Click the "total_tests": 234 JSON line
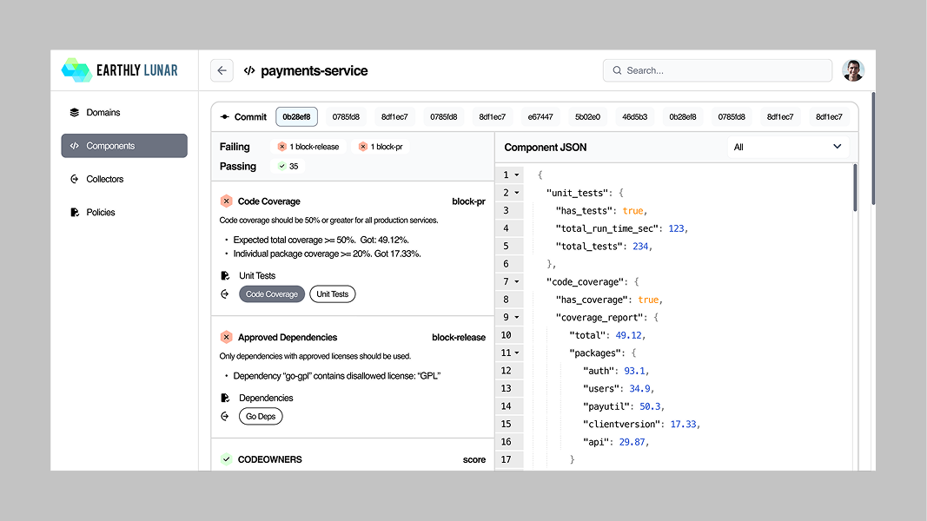Viewport: 927px width, 521px height. tap(604, 247)
